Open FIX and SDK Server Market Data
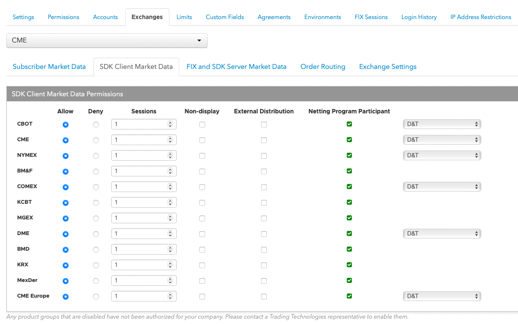This screenshot has width=518, height=324. coord(236,67)
